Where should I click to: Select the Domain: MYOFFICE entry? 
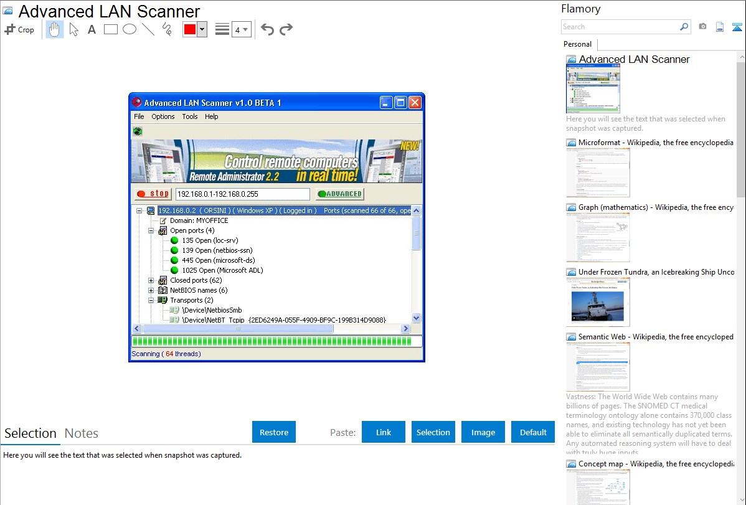(x=199, y=220)
